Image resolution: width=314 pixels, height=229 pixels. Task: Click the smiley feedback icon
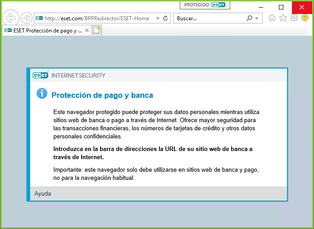pyautogui.click(x=305, y=18)
